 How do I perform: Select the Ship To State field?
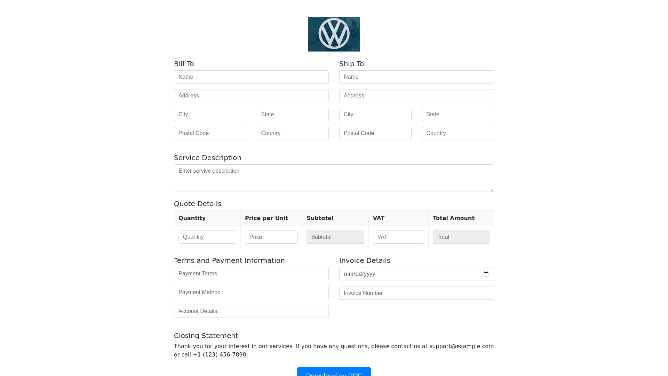[458, 115]
